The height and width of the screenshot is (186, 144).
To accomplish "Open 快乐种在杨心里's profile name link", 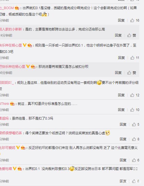I will 11,45.
